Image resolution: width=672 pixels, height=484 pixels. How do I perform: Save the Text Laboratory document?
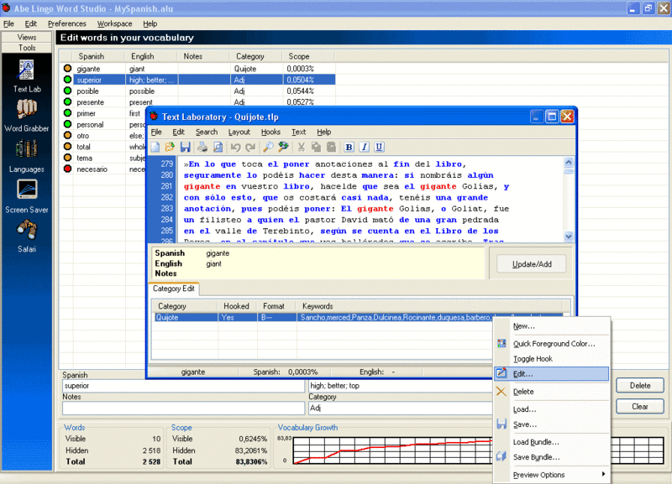185,147
